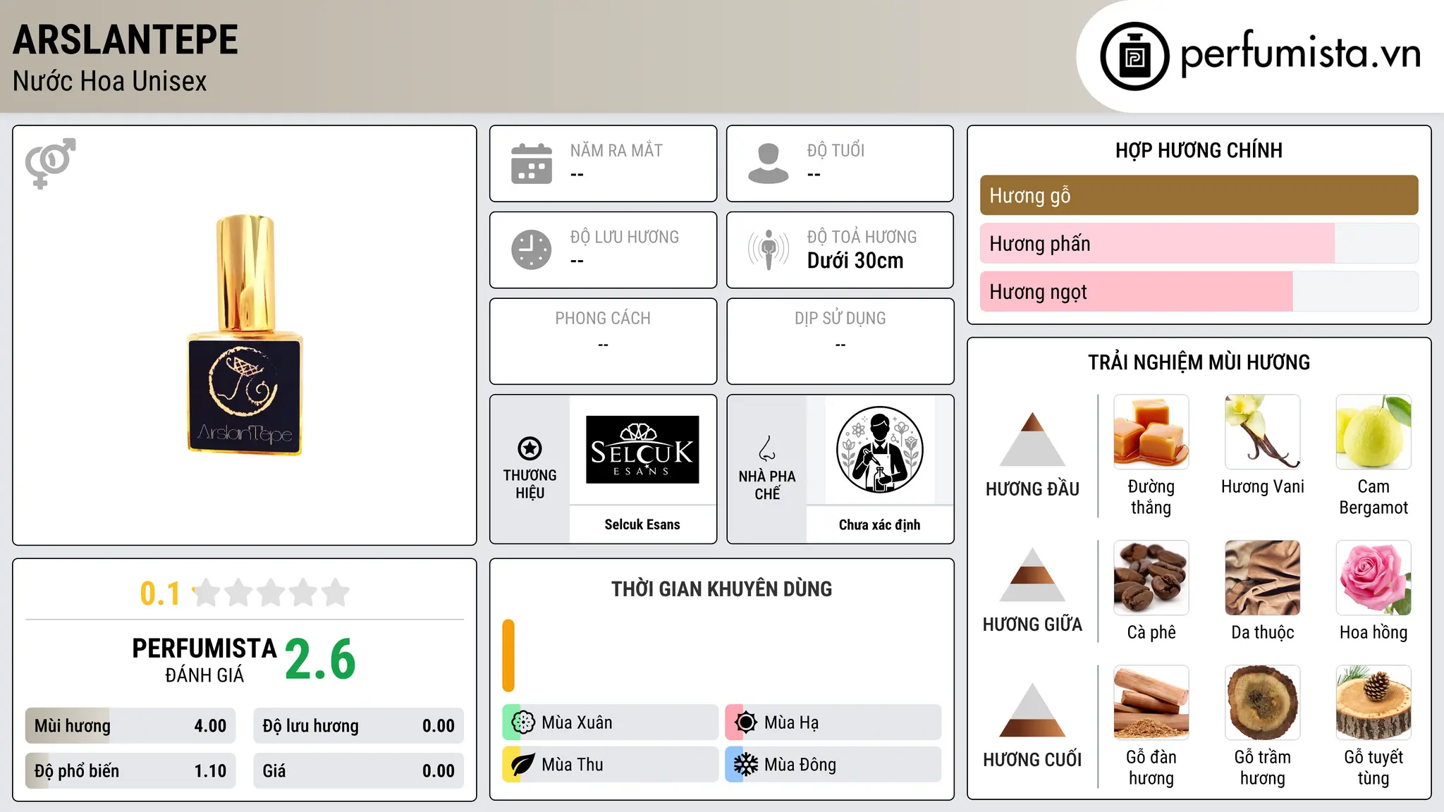Screen dimensions: 1444x812
Task: Select the Gỗ đàn hương note image
Action: 1151,703
